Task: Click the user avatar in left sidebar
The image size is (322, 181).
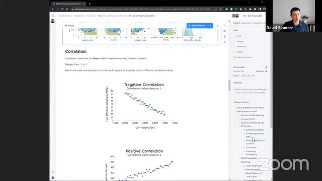Action: 53,21
